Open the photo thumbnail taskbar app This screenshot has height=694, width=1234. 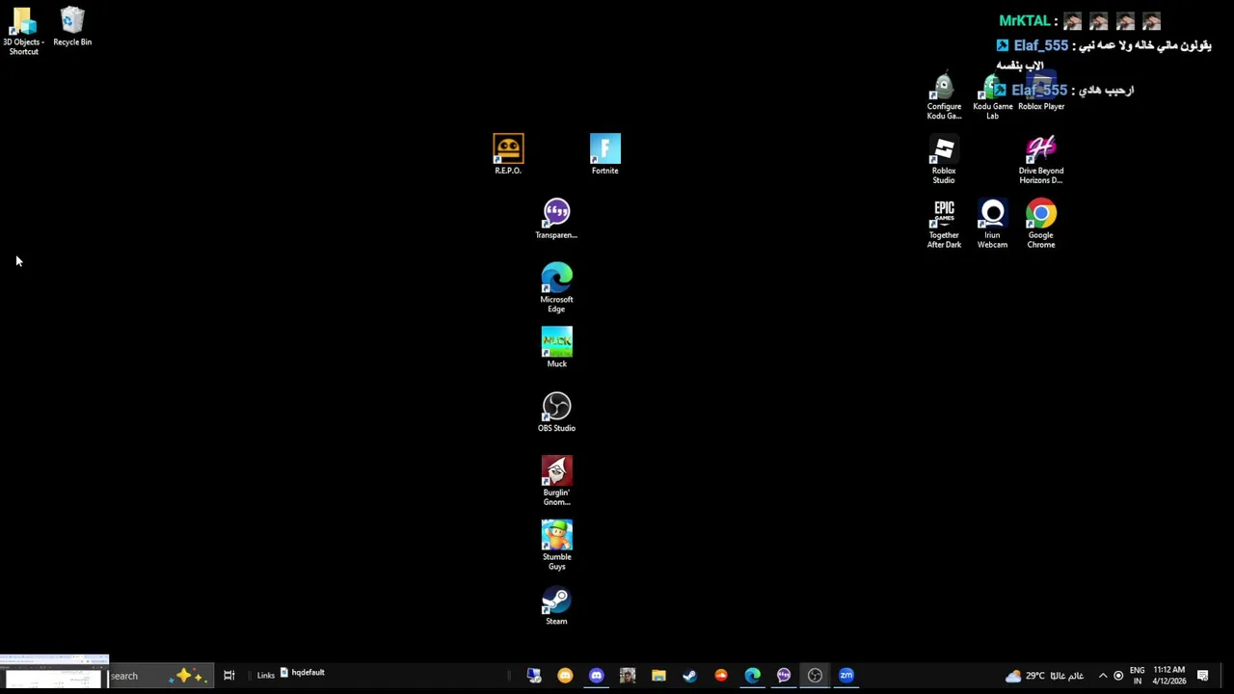(628, 676)
